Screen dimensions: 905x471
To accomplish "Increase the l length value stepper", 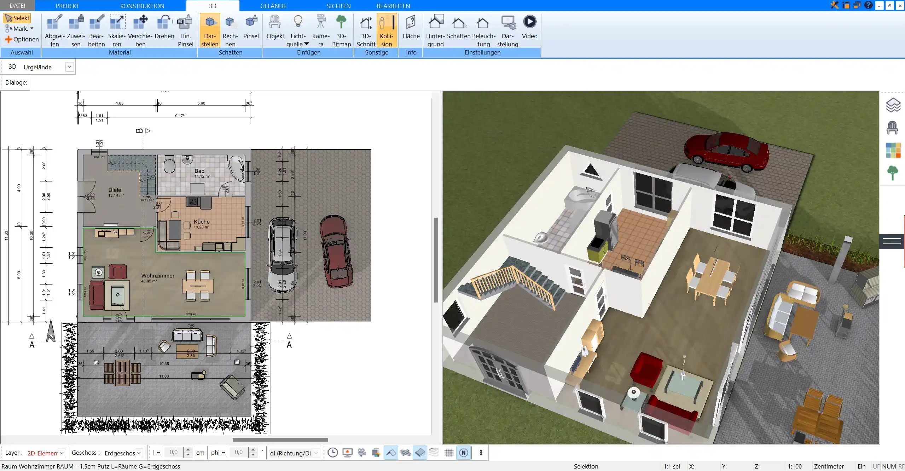I will (x=188, y=450).
